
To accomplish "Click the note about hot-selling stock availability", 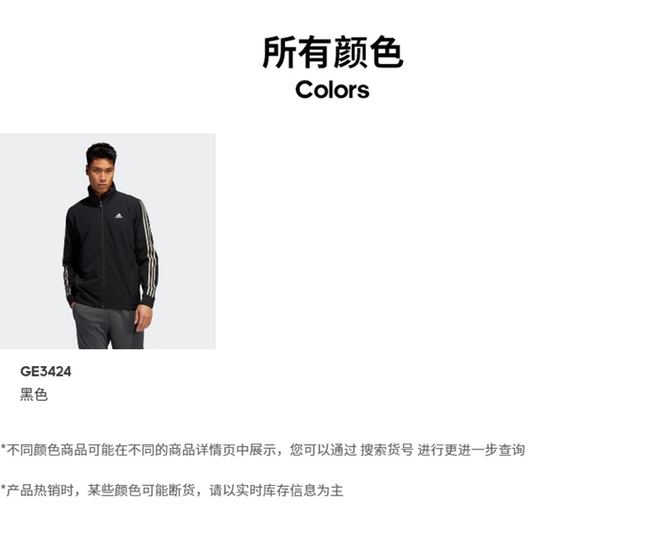I will tap(171, 490).
